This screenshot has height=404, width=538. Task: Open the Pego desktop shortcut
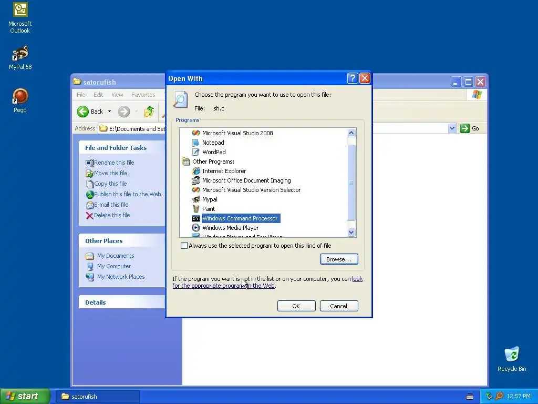point(20,100)
